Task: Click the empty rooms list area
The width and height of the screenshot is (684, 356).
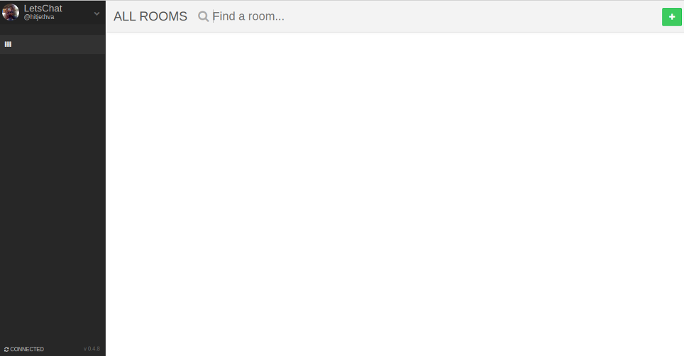Action: (395, 194)
